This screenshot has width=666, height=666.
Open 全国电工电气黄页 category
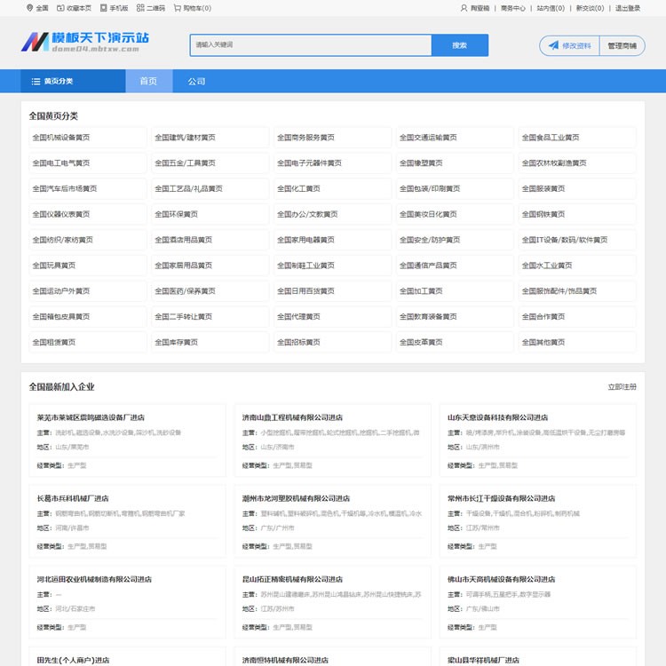point(88,163)
